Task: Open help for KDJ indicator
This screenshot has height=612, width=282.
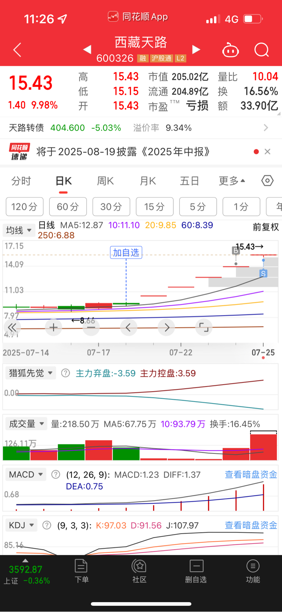Action: click(47, 525)
